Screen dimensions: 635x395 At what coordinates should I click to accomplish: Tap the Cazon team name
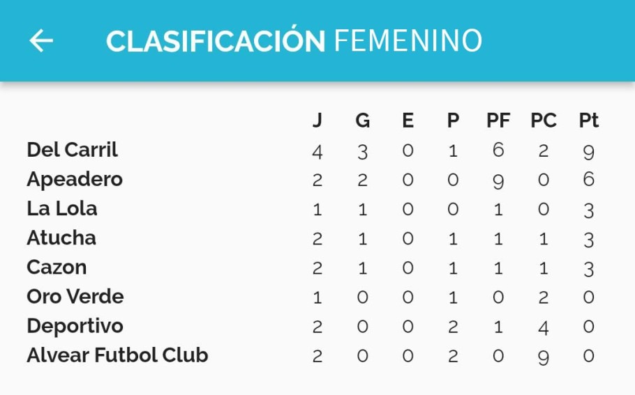57,268
